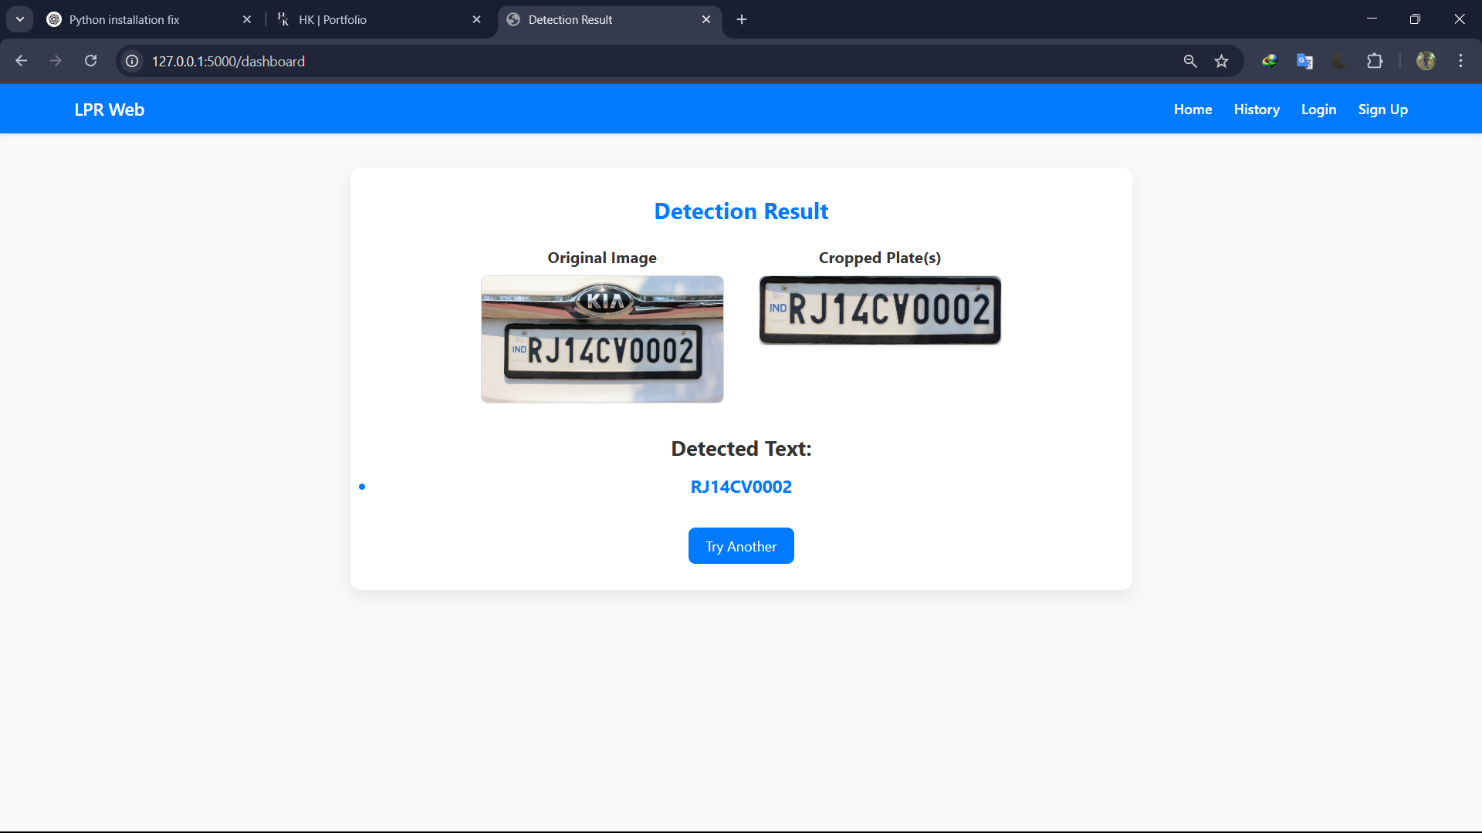The image size is (1482, 833).
Task: Open the zoom magnifier icon
Action: pyautogui.click(x=1190, y=61)
